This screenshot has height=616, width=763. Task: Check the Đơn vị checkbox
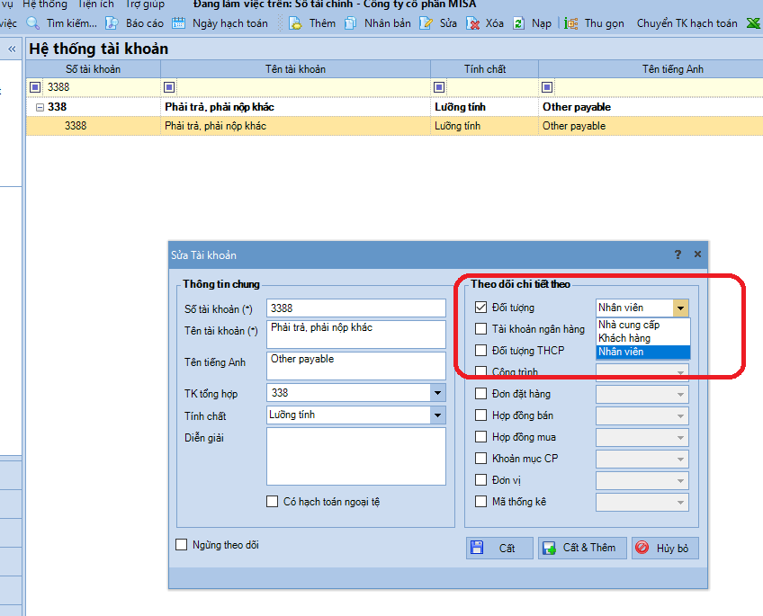480,480
